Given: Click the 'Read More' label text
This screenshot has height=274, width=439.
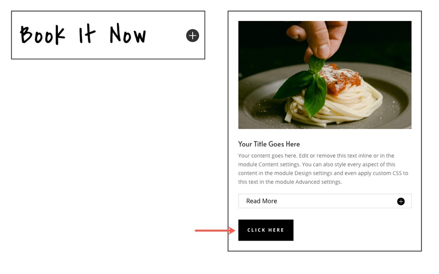Looking at the screenshot, I should pos(261,201).
